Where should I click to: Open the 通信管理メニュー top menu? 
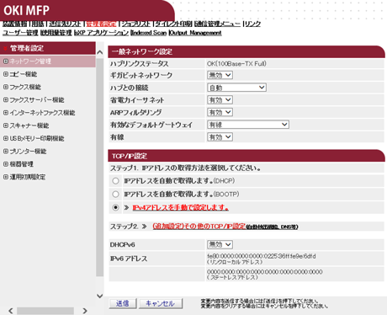(x=217, y=24)
